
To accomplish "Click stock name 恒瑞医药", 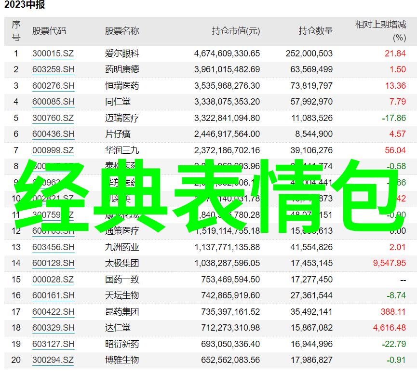I will (x=122, y=86).
